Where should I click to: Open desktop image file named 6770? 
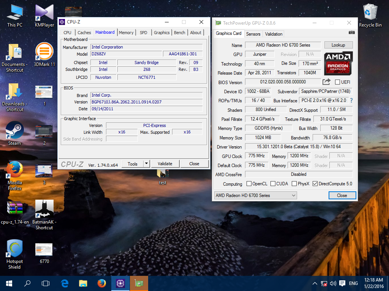[44, 253]
